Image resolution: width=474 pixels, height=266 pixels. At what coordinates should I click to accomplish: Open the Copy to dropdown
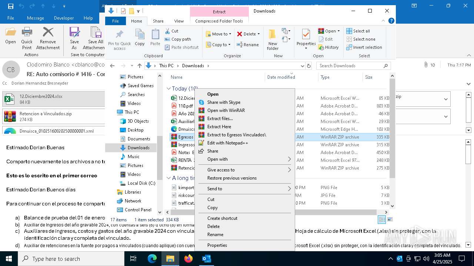(x=218, y=45)
